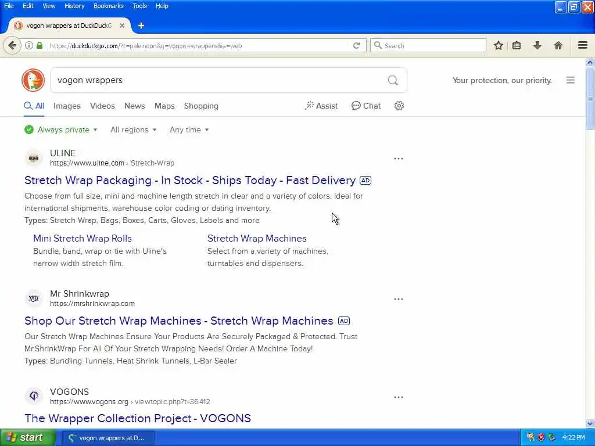Open the browser hamburger menu
Viewport: 595px width, 446px height.
coord(583,45)
